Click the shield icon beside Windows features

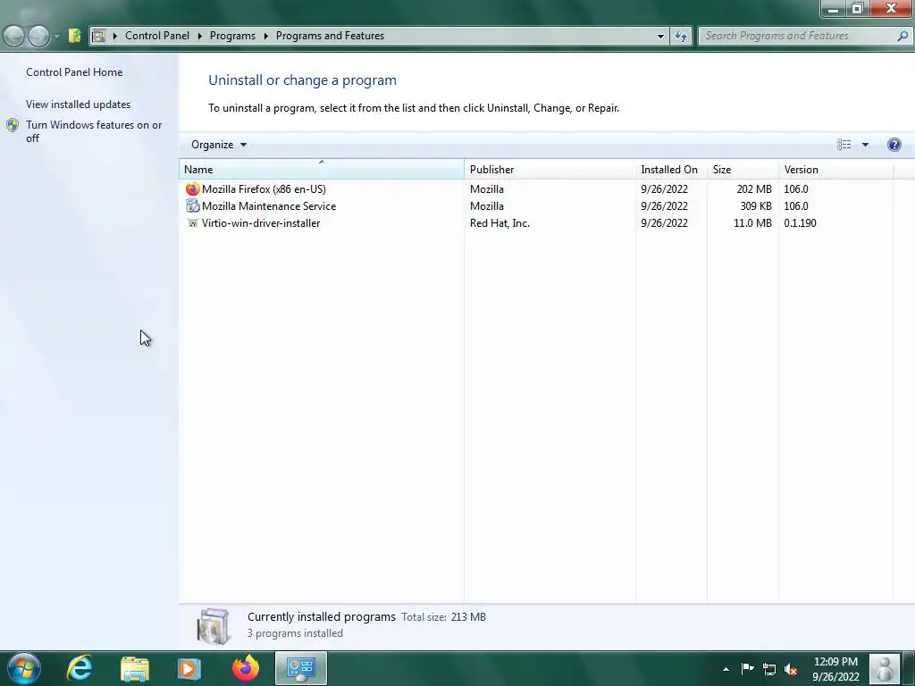[13, 125]
